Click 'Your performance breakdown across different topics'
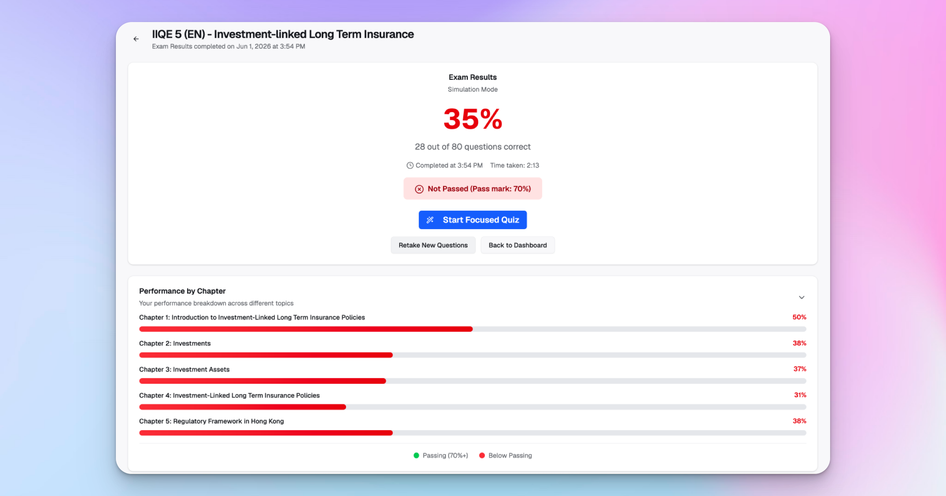The image size is (946, 496). pyautogui.click(x=216, y=303)
